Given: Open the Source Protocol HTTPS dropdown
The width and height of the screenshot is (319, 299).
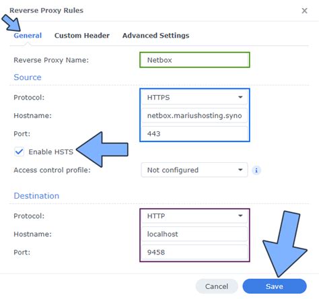Looking at the screenshot, I should click(194, 98).
